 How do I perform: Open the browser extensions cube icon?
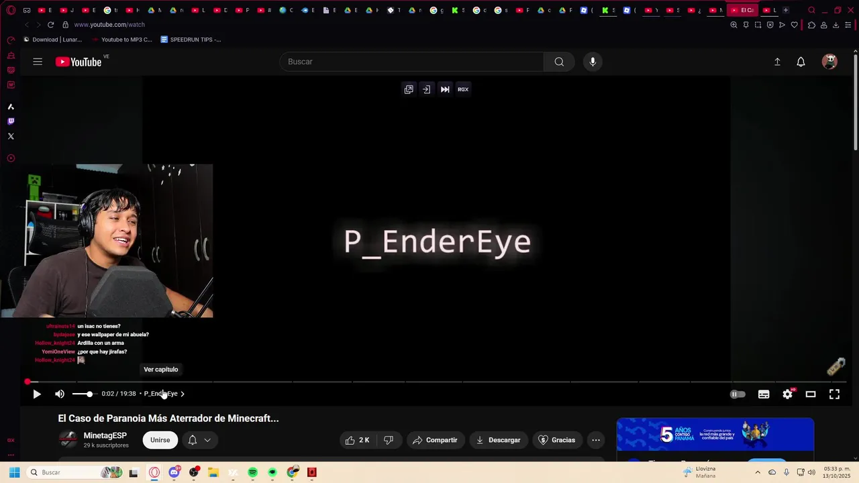tap(811, 25)
